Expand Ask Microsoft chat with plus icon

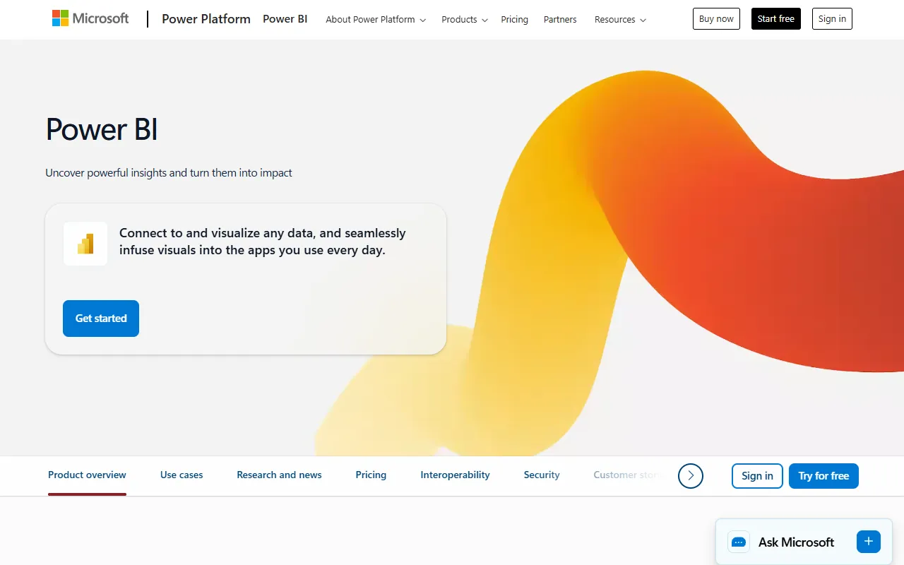click(868, 541)
